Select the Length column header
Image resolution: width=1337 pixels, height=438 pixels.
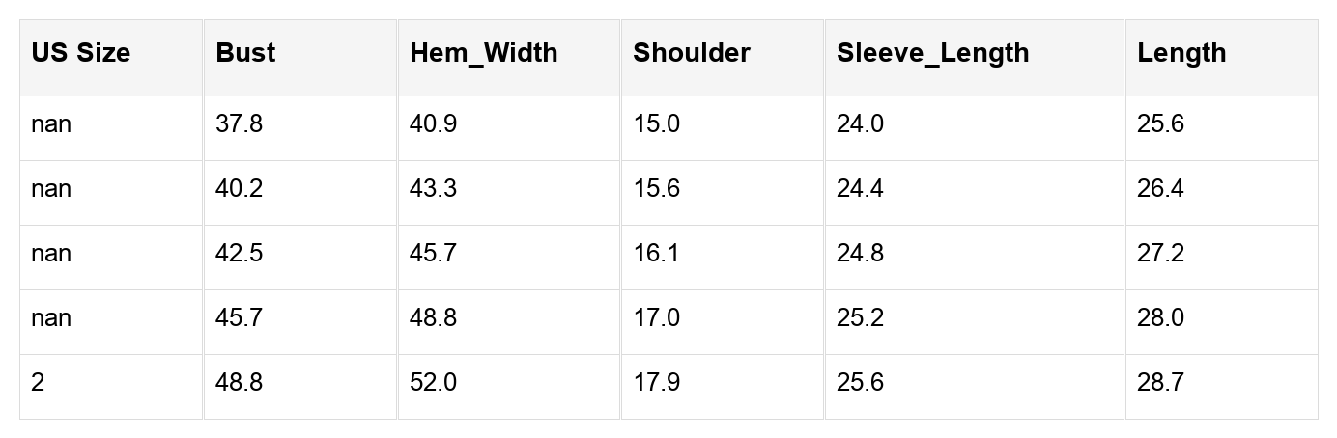(x=1181, y=53)
